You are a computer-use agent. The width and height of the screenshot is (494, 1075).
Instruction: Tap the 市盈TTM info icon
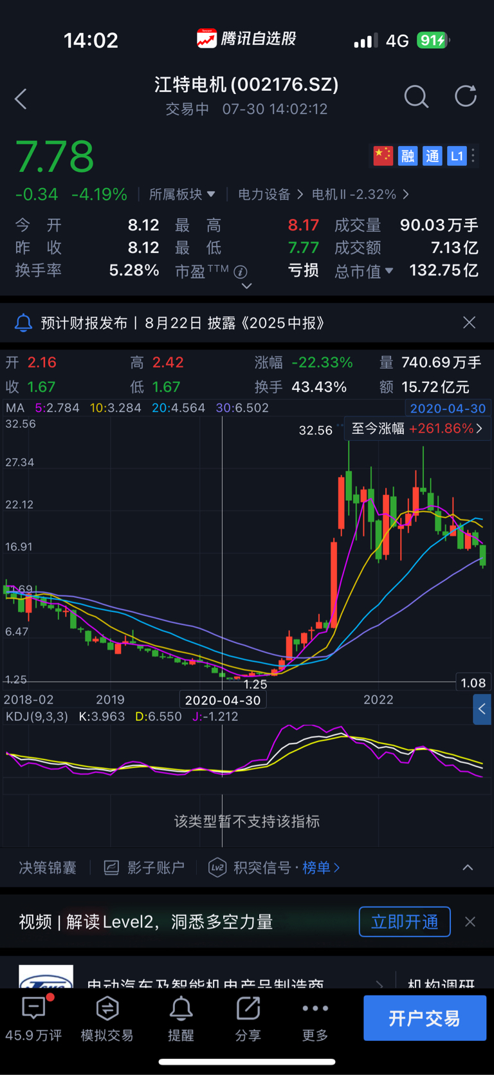pyautogui.click(x=241, y=272)
